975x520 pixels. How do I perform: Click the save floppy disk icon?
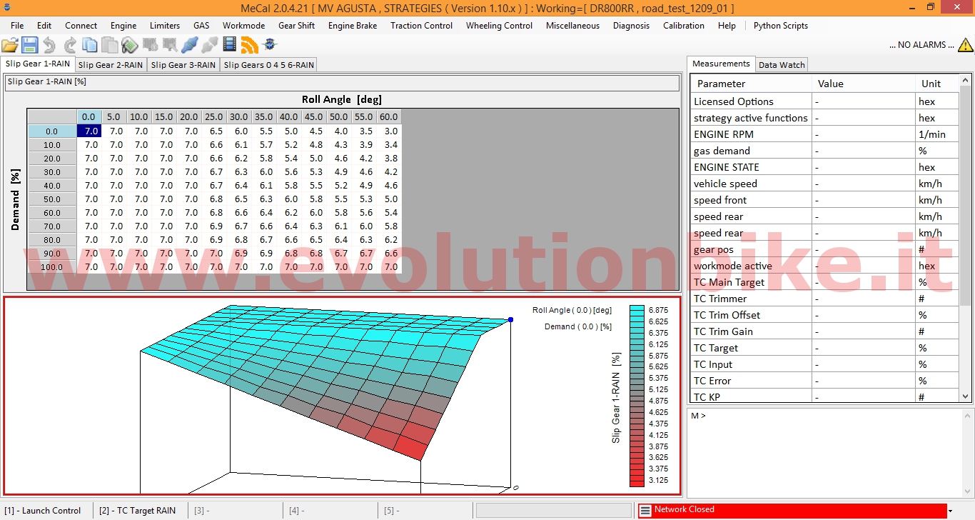click(x=30, y=46)
